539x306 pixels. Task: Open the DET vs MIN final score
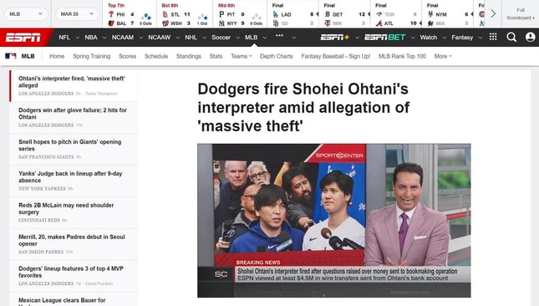345,15
